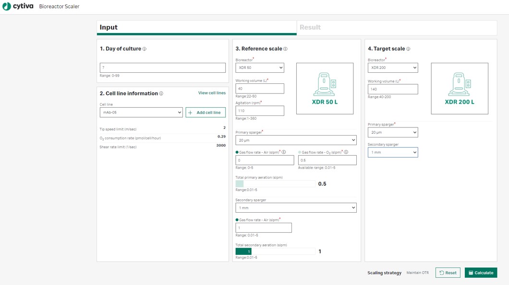The width and height of the screenshot is (509, 285).
Task: Click the Cytiva logo in header
Action: point(18,7)
